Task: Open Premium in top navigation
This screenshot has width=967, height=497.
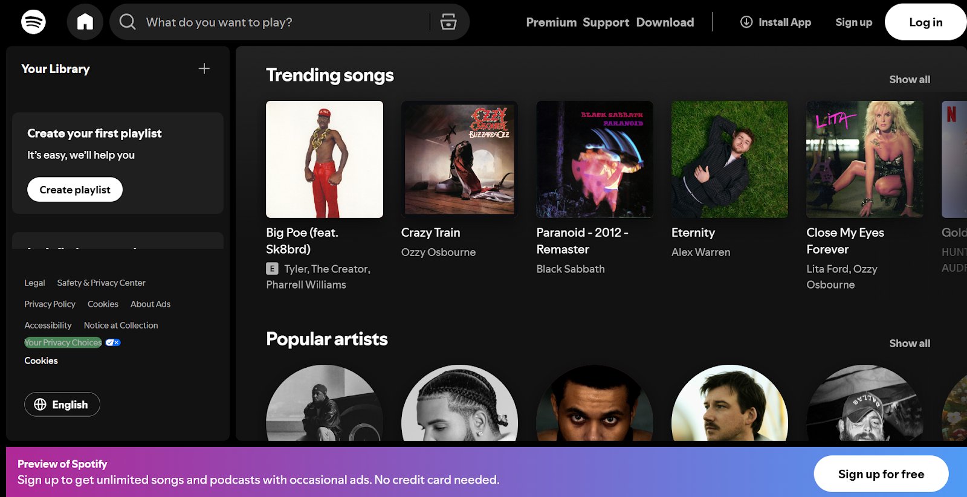Action: [x=551, y=22]
